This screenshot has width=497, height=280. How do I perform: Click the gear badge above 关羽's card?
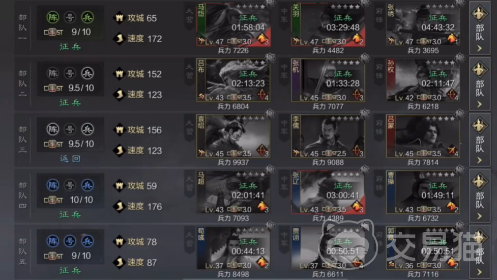(365, 3)
